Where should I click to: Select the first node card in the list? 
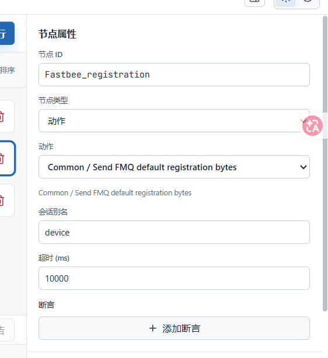pyautogui.click(x=7, y=116)
